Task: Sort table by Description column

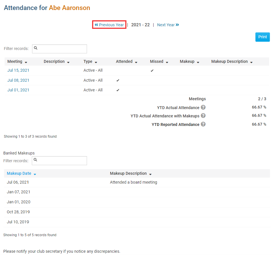Action: 68,62
